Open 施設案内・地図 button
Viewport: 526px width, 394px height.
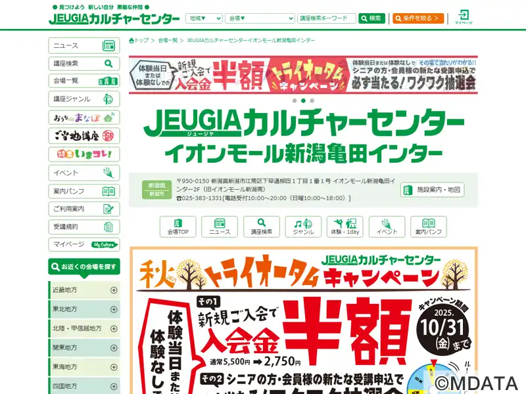[432, 190]
